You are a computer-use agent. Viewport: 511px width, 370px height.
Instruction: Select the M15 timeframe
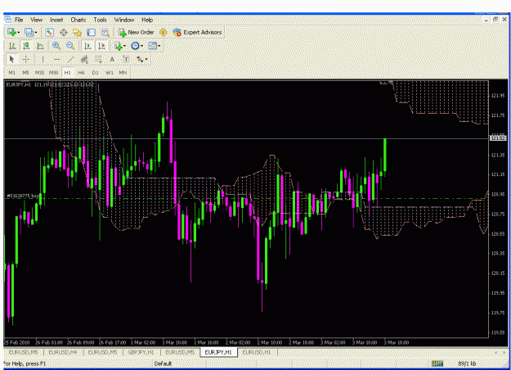click(x=39, y=72)
